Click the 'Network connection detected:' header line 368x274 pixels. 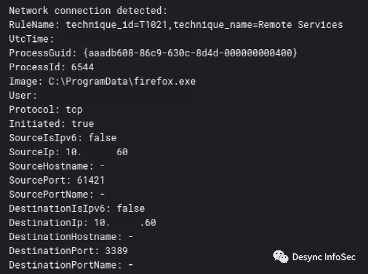(x=88, y=10)
